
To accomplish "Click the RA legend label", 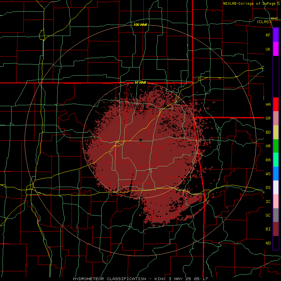I will tap(268, 160).
